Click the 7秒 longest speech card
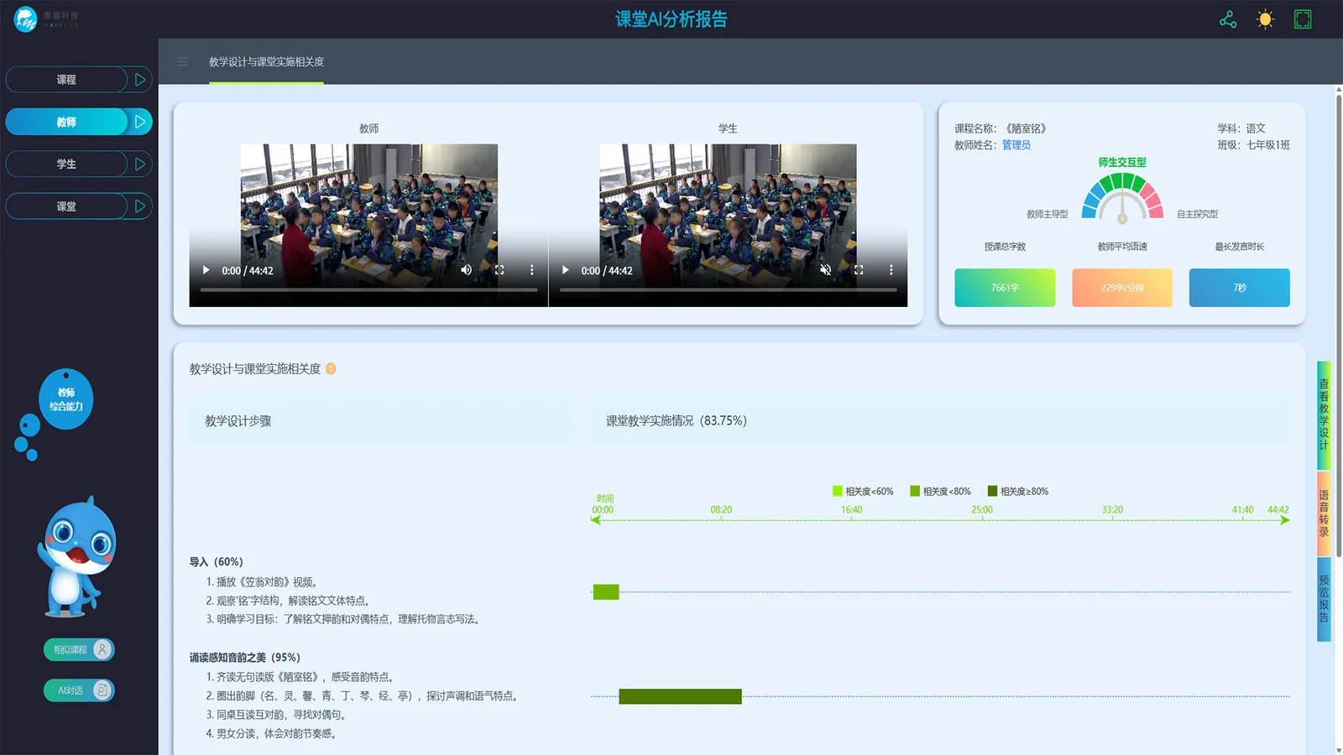Screen dimensions: 1343x755 pyautogui.click(x=1240, y=288)
